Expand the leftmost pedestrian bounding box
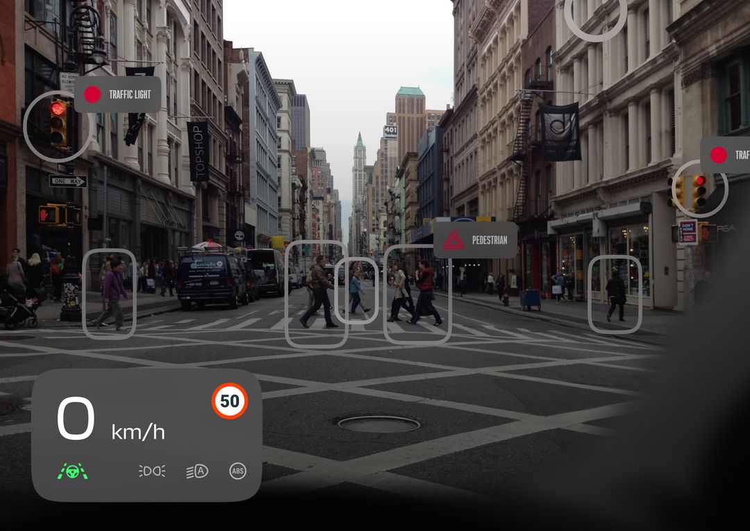The image size is (750, 531). [109, 295]
